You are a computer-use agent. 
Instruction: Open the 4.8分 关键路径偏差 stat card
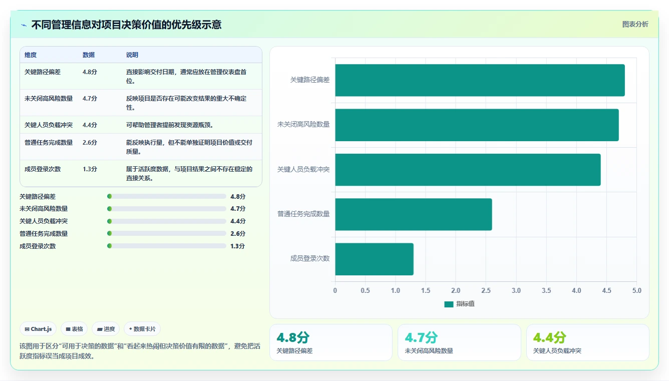331,342
